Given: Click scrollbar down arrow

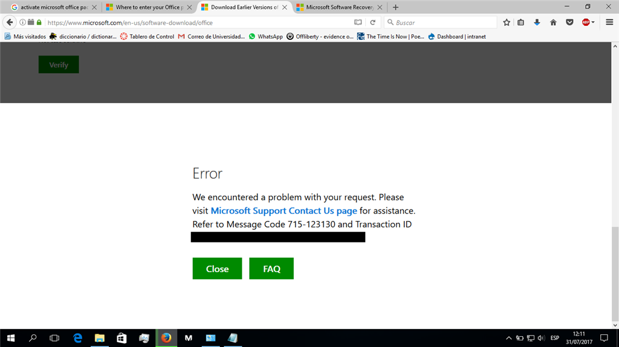Looking at the screenshot, I should pyautogui.click(x=615, y=325).
